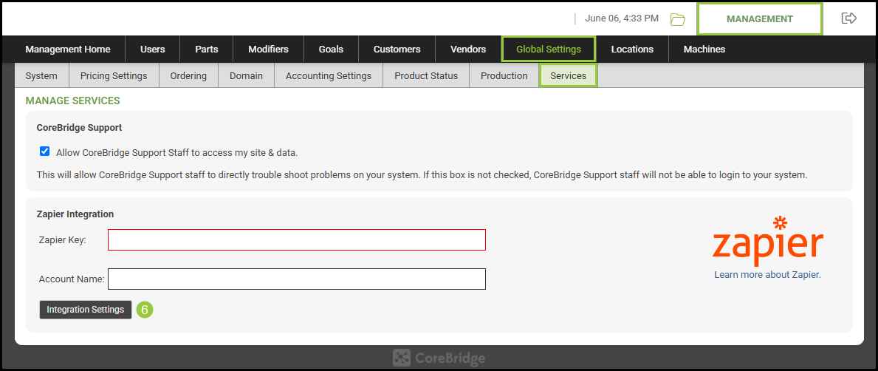Viewport: 878px width, 371px height.
Task: Click the June 06, 4:33 PM timestamp
Action: point(622,18)
